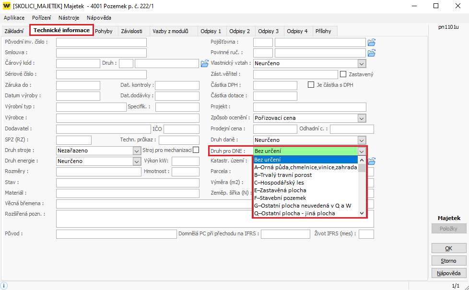Image resolution: width=469 pixels, height=290 pixels.
Task: Open folder lookup next to Druh field
Action: 205,63
